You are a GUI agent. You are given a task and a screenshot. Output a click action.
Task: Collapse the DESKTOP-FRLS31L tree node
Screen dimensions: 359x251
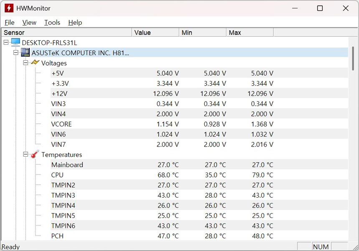tap(6, 43)
